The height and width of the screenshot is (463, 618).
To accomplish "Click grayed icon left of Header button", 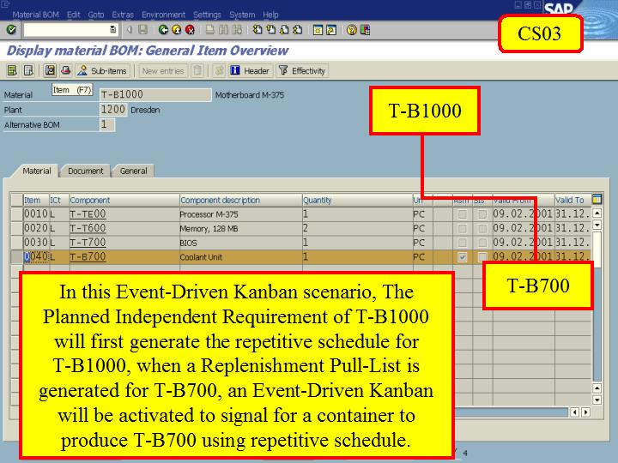I will [x=219, y=70].
